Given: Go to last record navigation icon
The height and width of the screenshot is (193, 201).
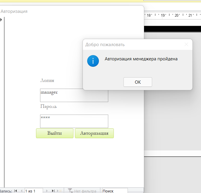Looking at the screenshot, I should coord(53,191).
